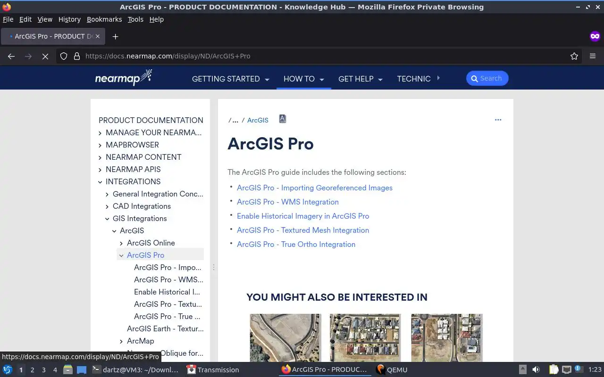Image resolution: width=604 pixels, height=377 pixels.
Task: Open ArcGIS Pro - True Ortho Integration link
Action: (x=296, y=244)
